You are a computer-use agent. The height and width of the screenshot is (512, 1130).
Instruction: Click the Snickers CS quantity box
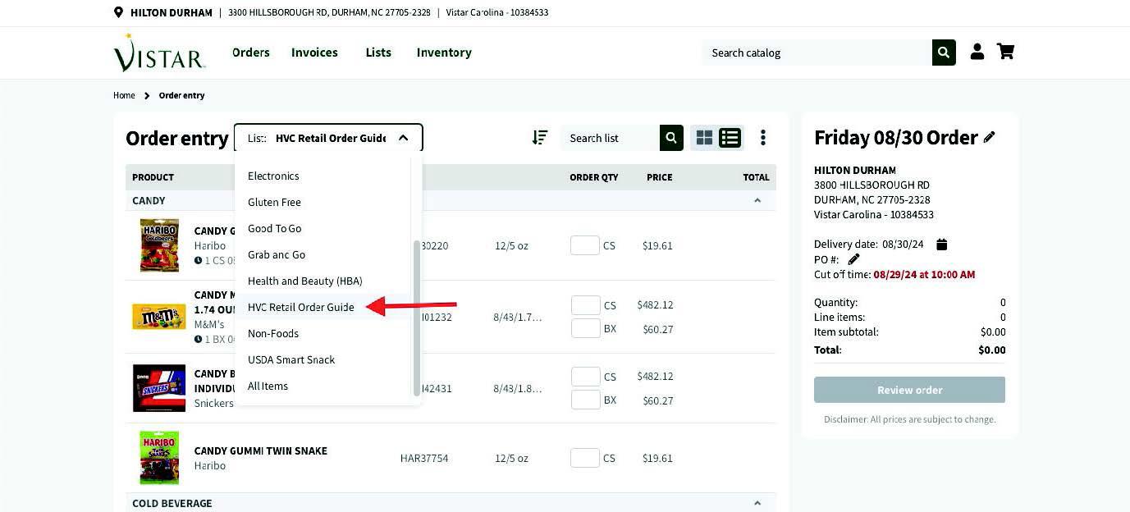[585, 376]
